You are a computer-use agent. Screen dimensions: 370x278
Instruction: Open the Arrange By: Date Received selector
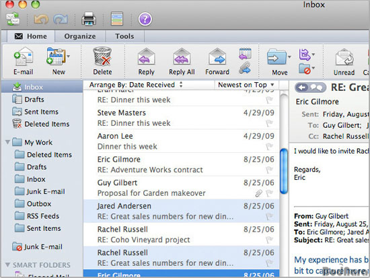click(136, 85)
